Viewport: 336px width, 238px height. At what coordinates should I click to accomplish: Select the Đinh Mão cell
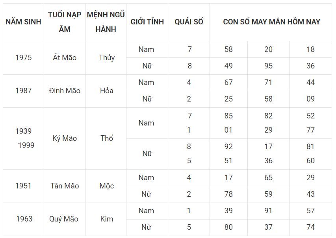(65, 91)
